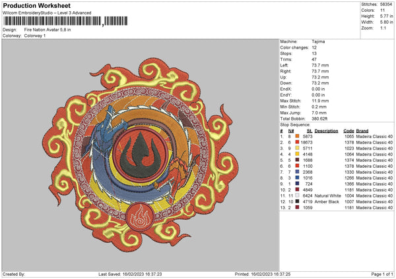Image resolution: width=396 pixels, height=279 pixels.
Task: Select thread code 1374
Action: coord(349,160)
